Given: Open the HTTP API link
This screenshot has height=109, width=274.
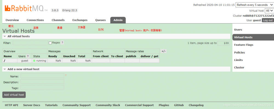Looking at the screenshot, I should [12, 105].
